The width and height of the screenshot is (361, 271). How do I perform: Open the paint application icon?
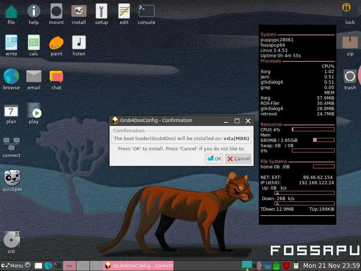point(56,43)
